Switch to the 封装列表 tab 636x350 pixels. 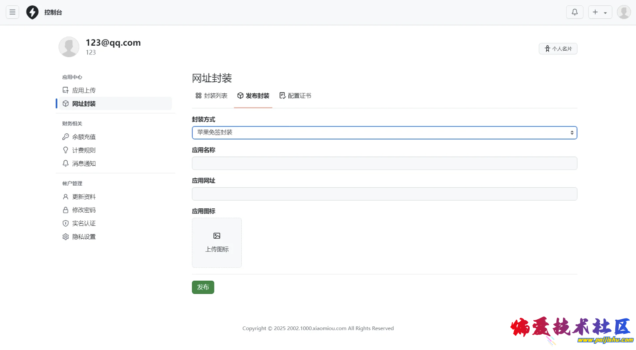tap(211, 96)
